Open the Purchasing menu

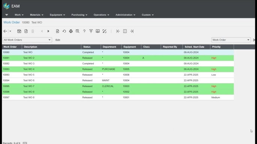(79, 15)
